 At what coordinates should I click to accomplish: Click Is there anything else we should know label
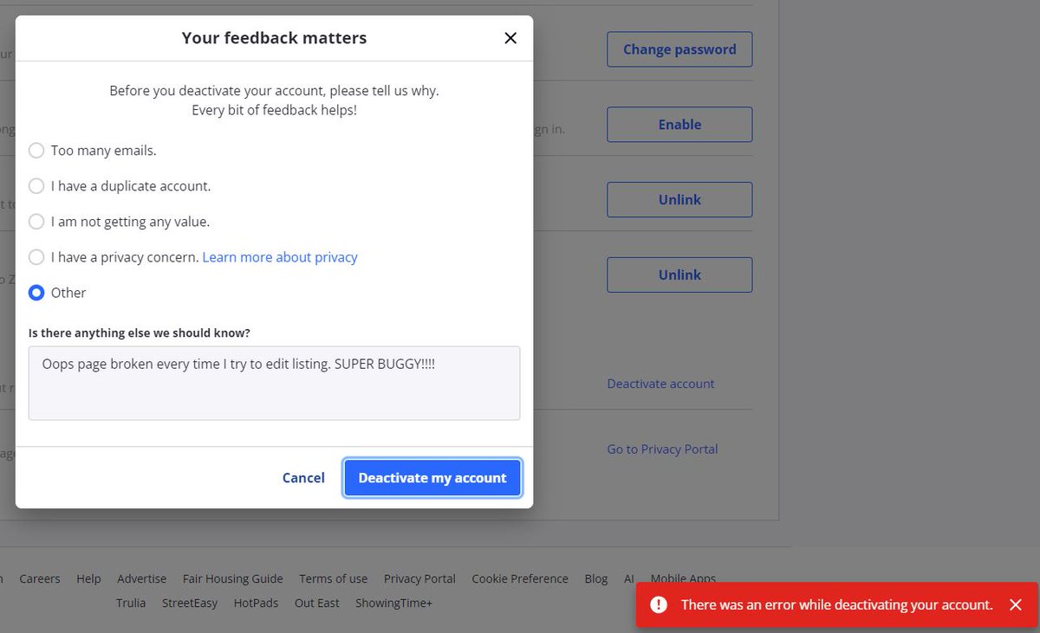pyautogui.click(x=140, y=333)
